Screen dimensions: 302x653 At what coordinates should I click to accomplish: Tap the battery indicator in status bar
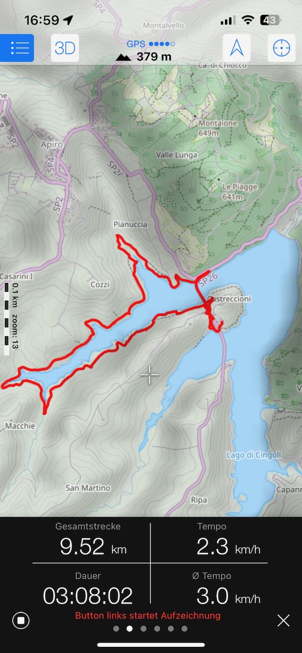click(269, 20)
